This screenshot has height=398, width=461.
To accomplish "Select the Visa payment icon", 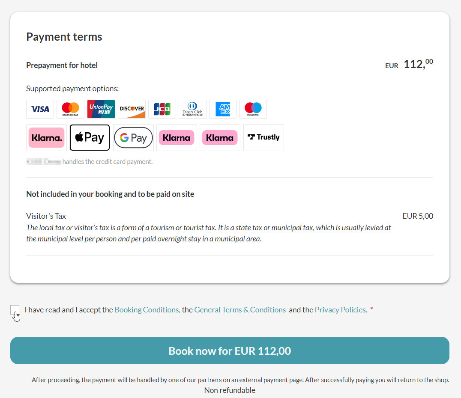I will point(40,109).
